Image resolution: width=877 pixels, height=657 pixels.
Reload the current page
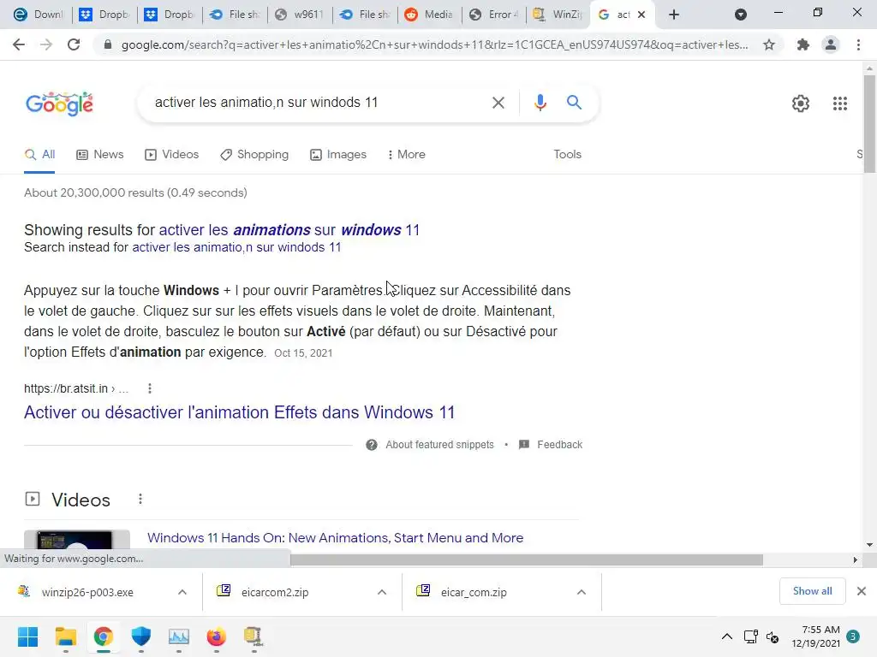74,44
